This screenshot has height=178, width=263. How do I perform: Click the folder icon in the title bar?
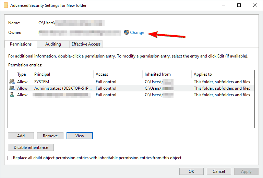click(x=5, y=5)
